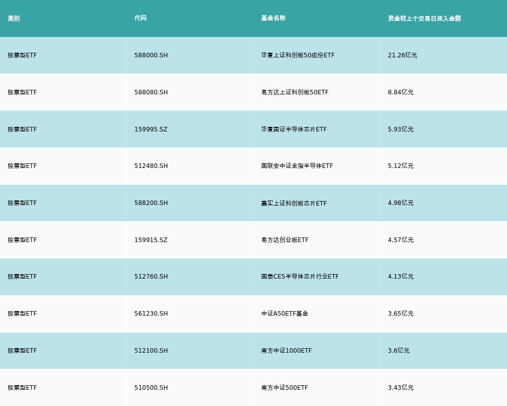Click the 21.26亿元 inflow amount
The image size is (507, 406).
click(402, 55)
